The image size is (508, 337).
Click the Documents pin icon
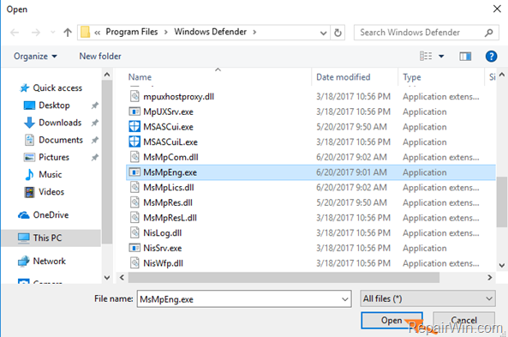pos(94,140)
